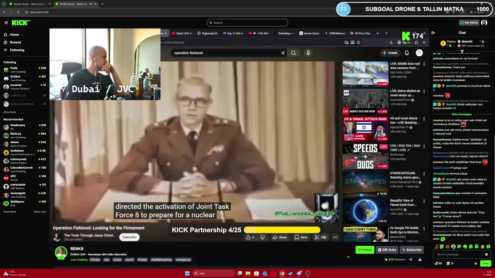This screenshot has height=278, width=495.
Task: Collapse the chat panel arrow icon
Action: [x=433, y=33]
